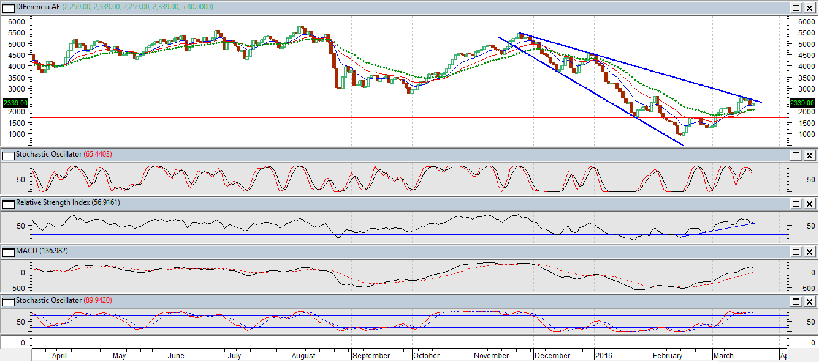Click the March label on the date axis

723,355
